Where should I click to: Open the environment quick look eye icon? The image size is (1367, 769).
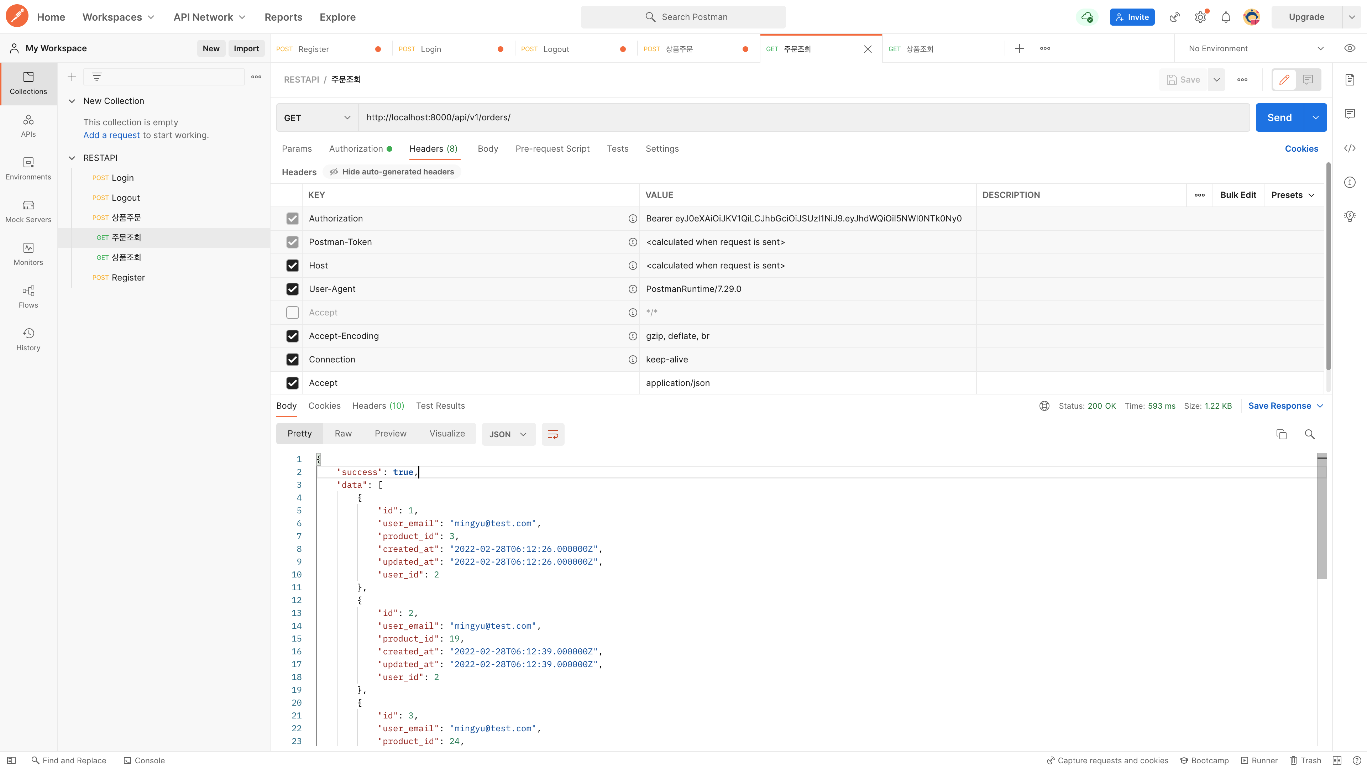click(1350, 48)
